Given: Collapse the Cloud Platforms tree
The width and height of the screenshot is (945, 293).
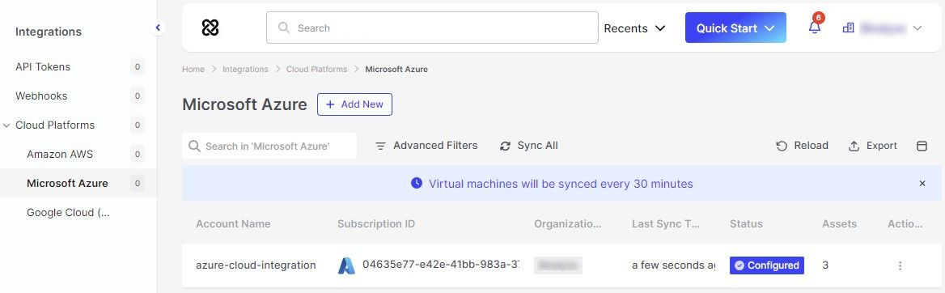Looking at the screenshot, I should (x=6, y=125).
